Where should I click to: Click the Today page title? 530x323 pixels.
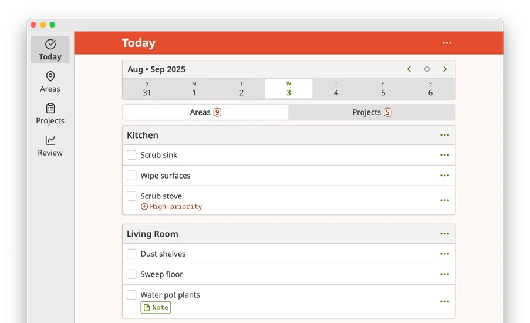(139, 43)
